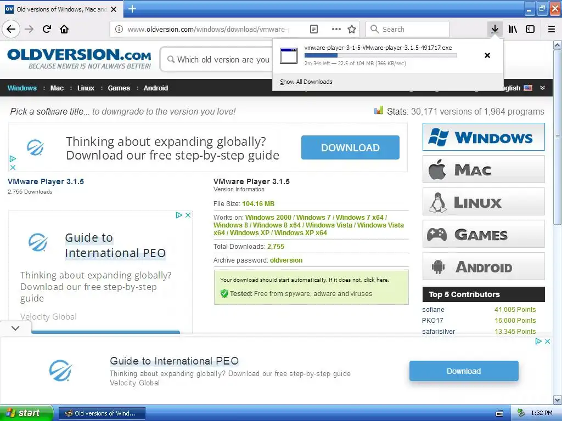Expand the language dropdown chevron
The width and height of the screenshot is (562, 421).
543,88
